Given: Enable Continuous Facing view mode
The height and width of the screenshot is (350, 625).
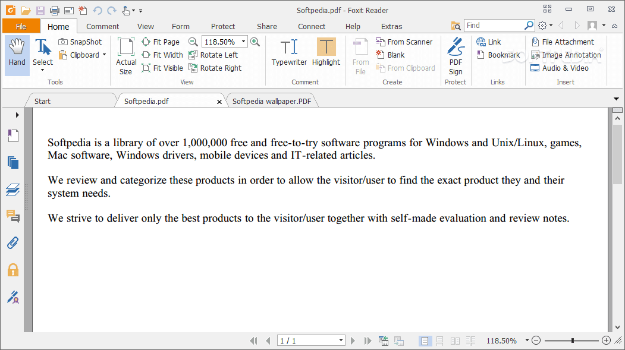Looking at the screenshot, I should (x=471, y=341).
